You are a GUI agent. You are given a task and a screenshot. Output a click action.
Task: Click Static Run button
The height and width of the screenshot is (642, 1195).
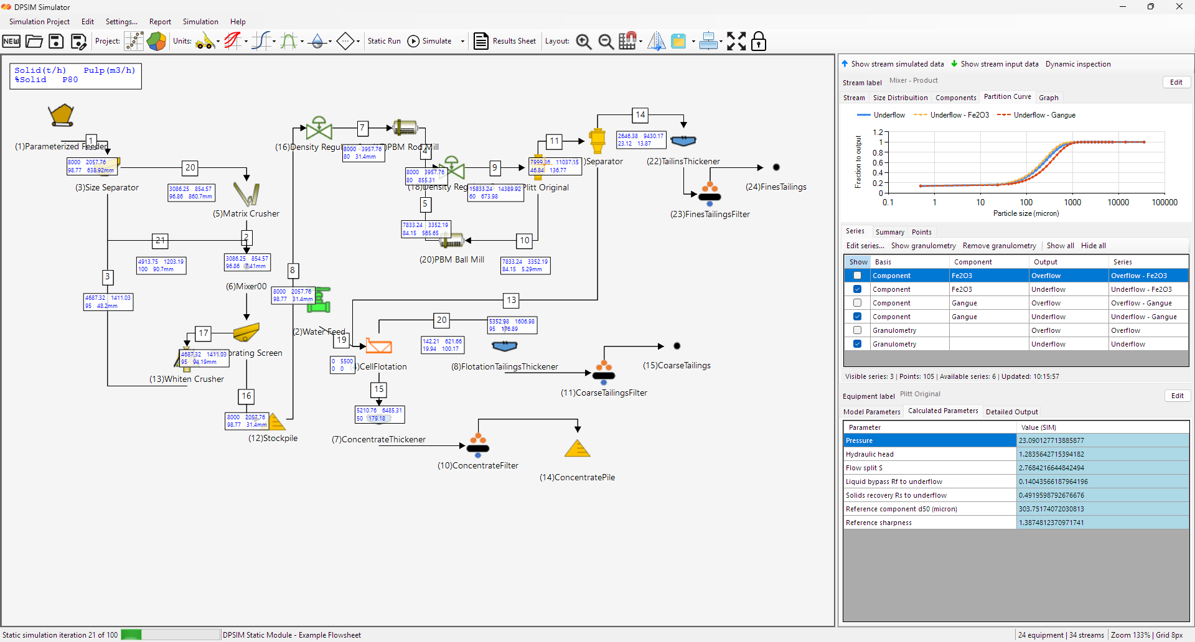pos(384,41)
